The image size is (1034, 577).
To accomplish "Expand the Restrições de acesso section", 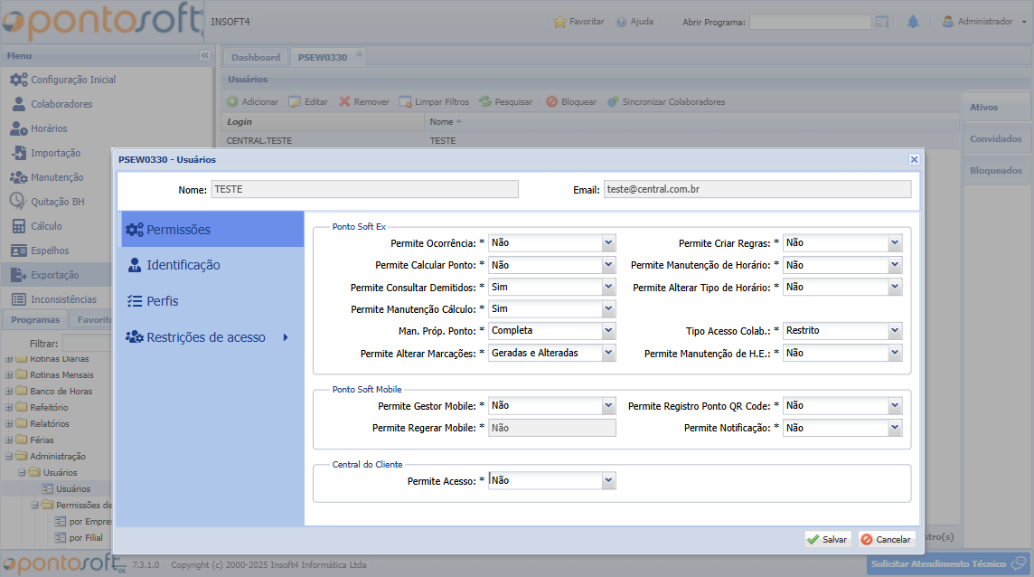I will coord(285,337).
